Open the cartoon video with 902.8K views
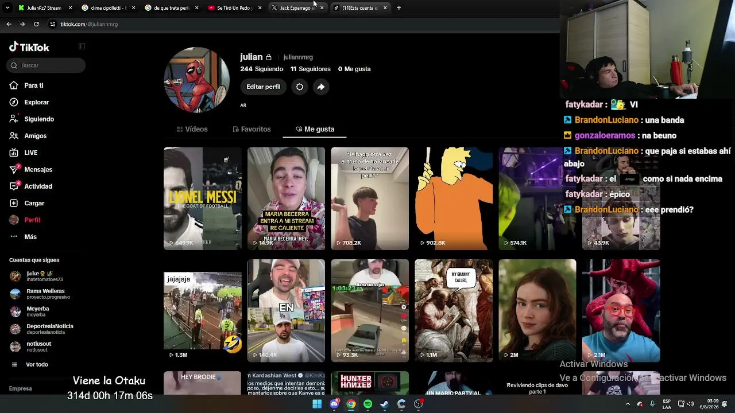This screenshot has width=735, height=413. 454,198
